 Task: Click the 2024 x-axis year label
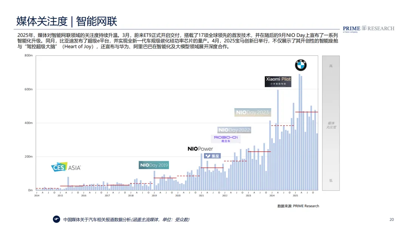point(272,195)
